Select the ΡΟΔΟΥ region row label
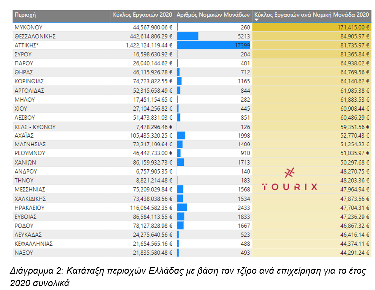Image resolution: width=375 pixels, height=290 pixels. 25,225
